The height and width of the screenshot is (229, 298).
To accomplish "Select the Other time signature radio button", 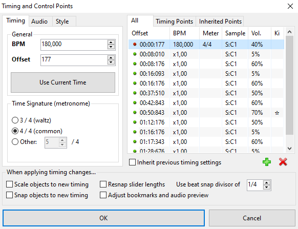I will coord(15,142).
